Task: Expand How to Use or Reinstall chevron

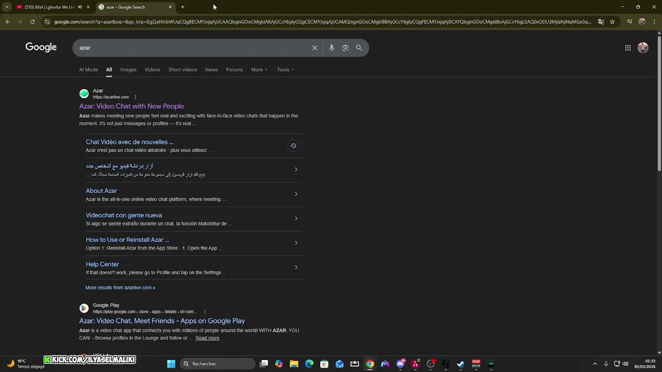Action: (296, 243)
